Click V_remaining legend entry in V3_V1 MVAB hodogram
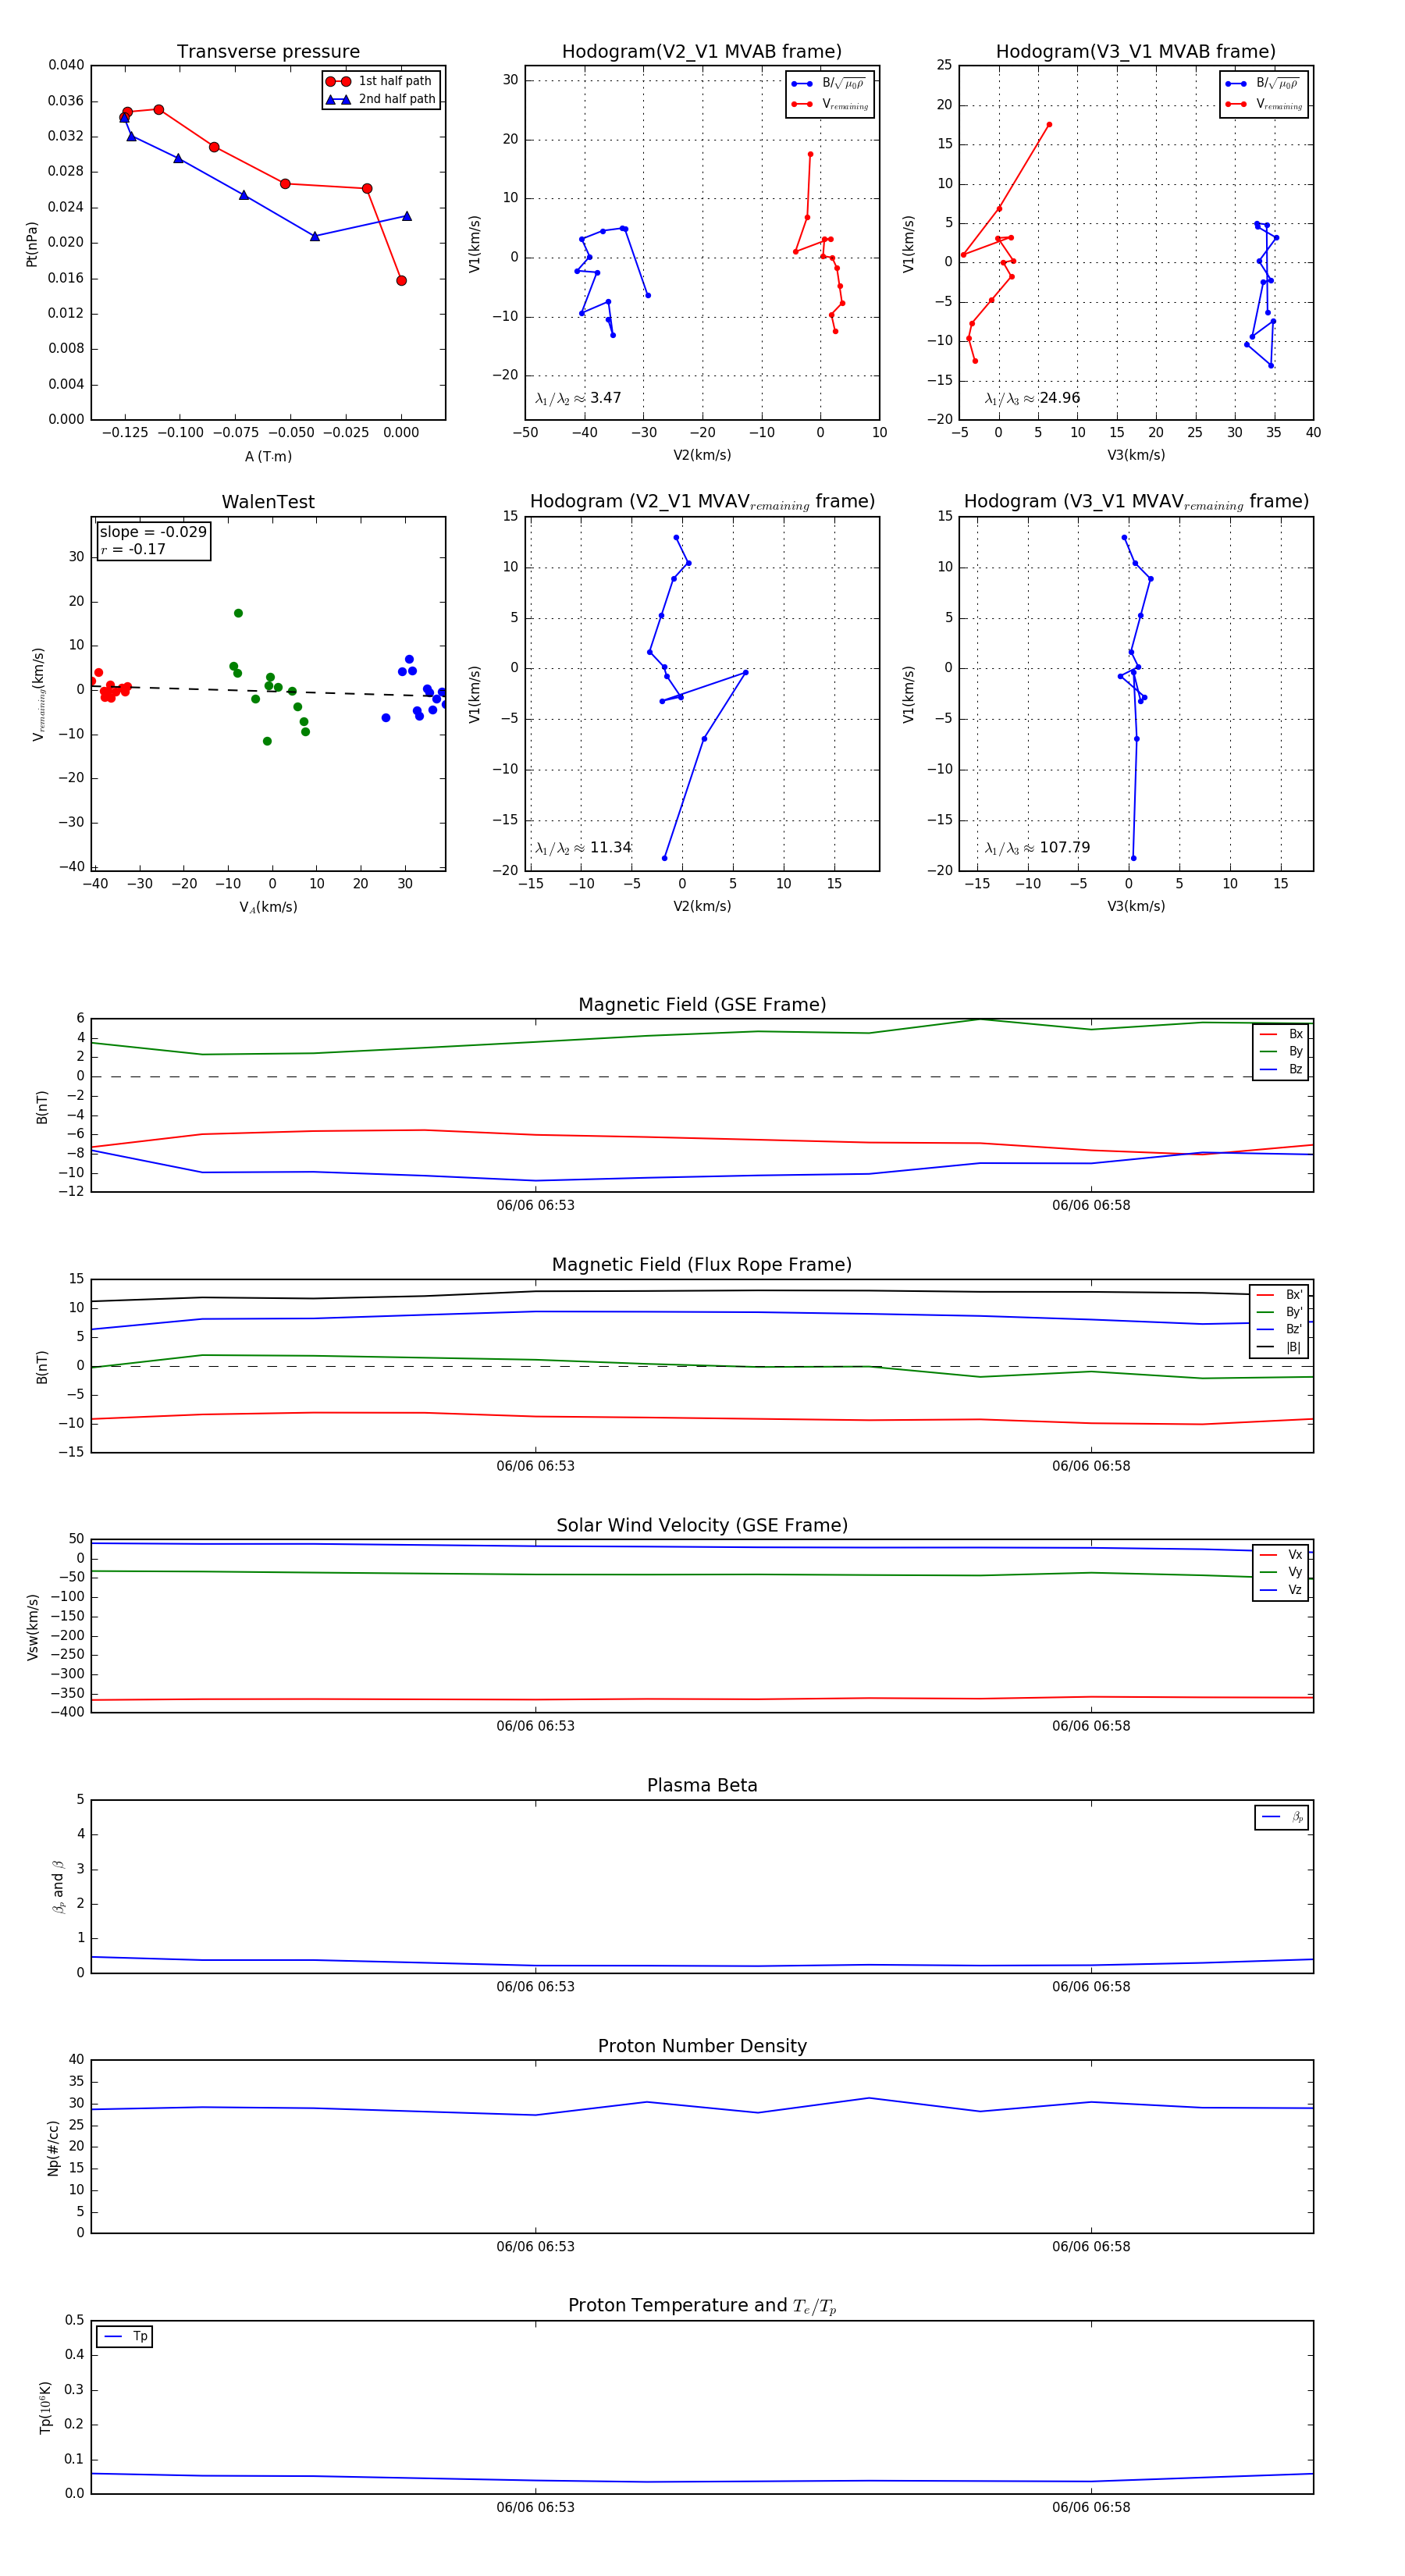This screenshot has width=1405, height=2576. [1264, 104]
